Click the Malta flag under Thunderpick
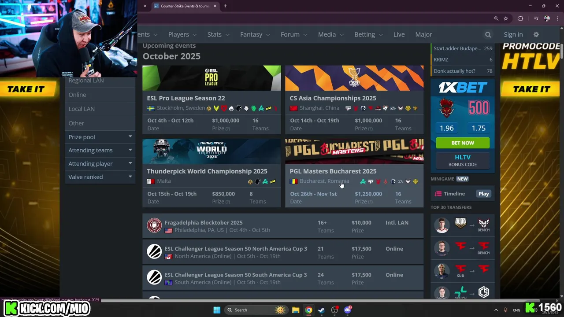Viewport: 564px width, 317px height. pyautogui.click(x=151, y=181)
